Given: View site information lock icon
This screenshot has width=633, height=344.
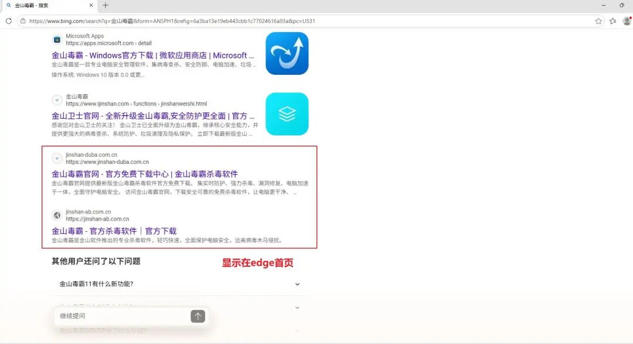Looking at the screenshot, I should coord(23,21).
